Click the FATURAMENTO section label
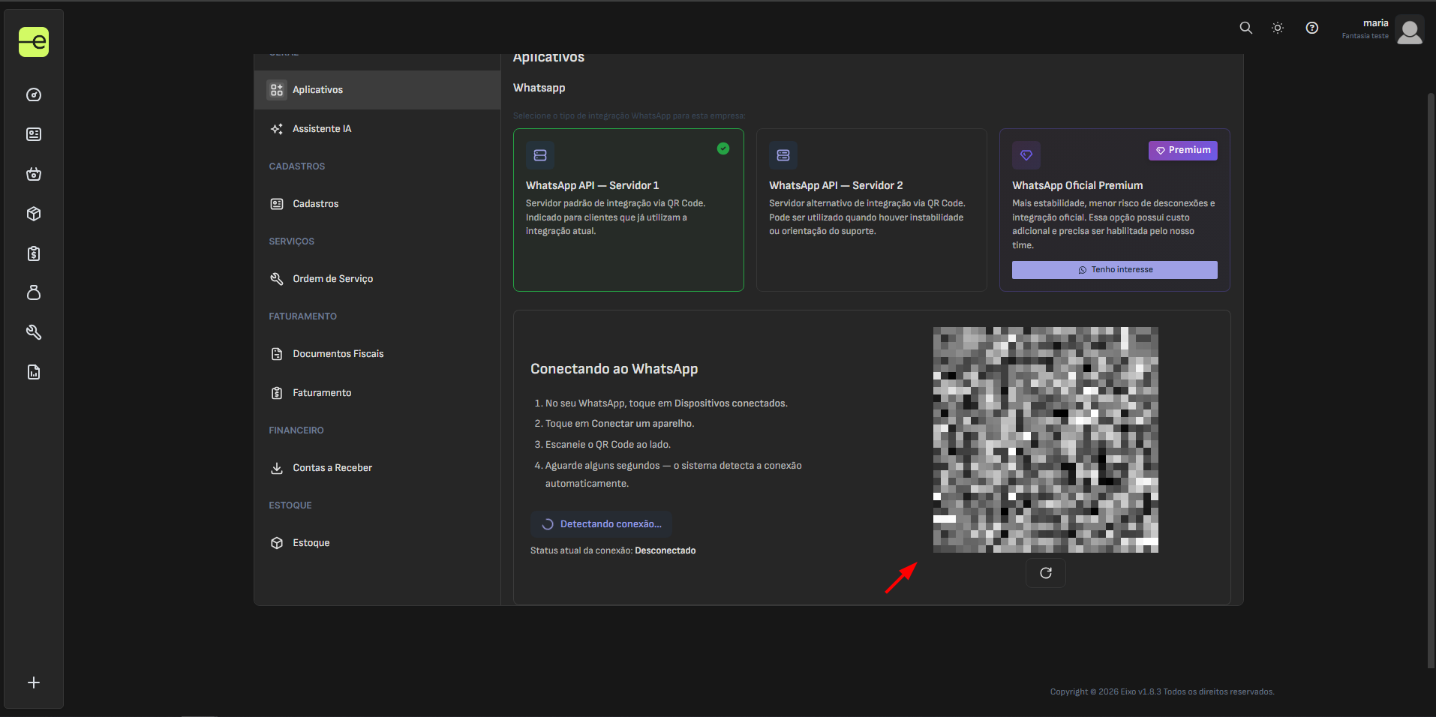Screen dimensions: 1436x717 (x=303, y=316)
